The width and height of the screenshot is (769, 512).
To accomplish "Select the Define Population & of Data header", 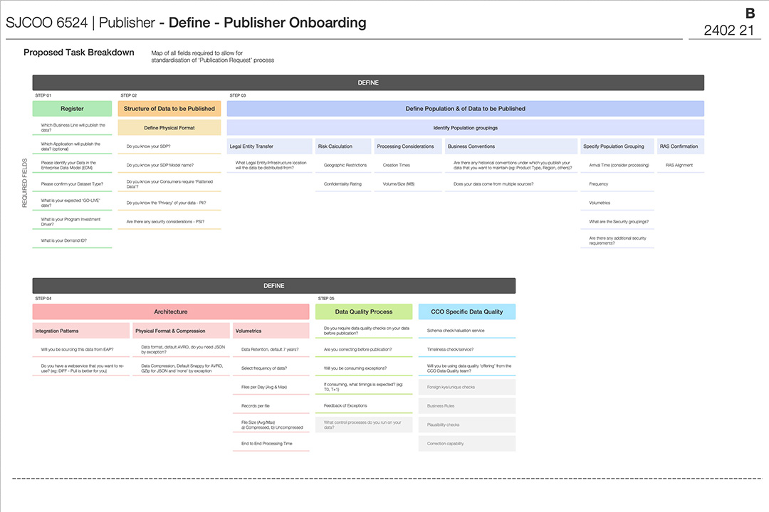I will coord(465,109).
